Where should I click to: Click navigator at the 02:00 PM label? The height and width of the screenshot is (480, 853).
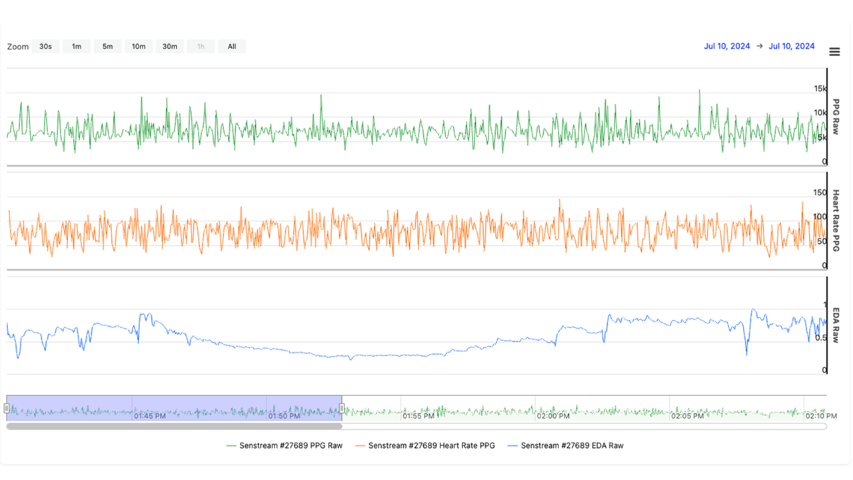(x=554, y=415)
